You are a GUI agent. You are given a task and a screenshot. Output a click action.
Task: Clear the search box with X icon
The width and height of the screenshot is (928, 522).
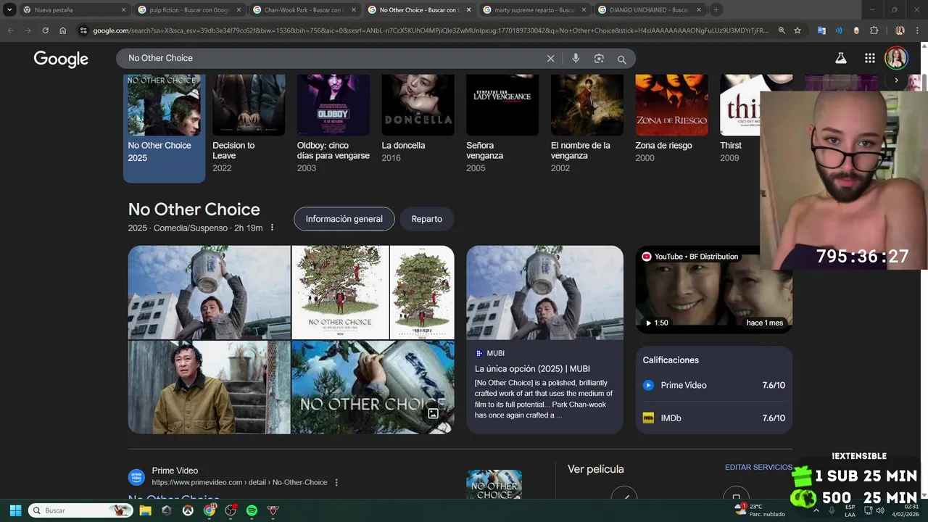click(x=550, y=59)
